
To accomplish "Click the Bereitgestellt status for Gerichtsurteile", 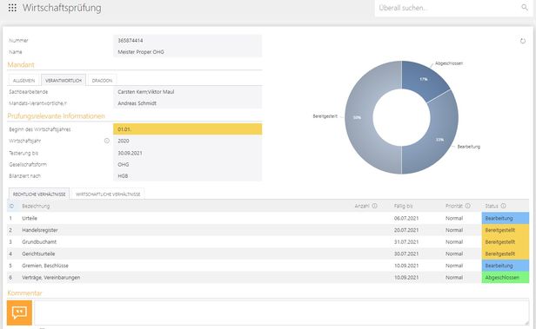I will coord(506,253).
